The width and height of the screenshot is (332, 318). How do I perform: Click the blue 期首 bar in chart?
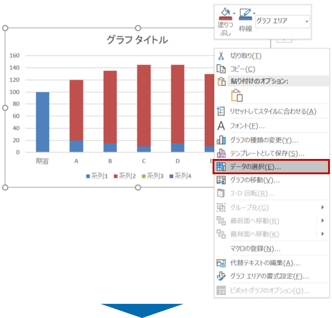tap(43, 122)
